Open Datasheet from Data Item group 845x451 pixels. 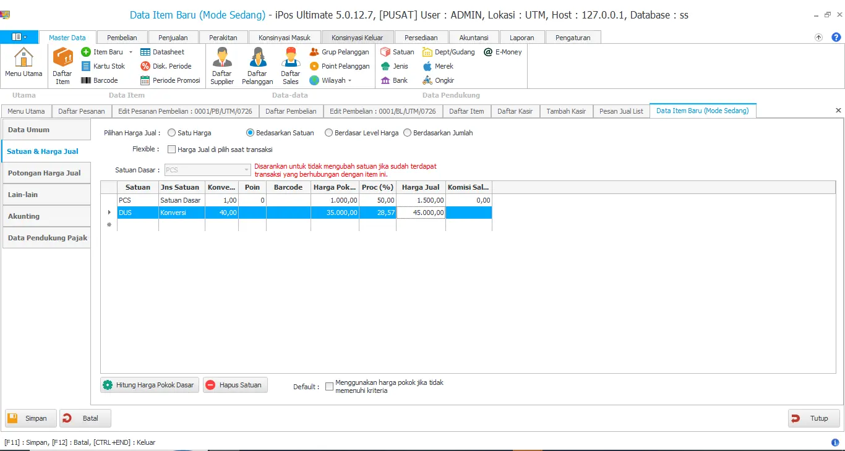pyautogui.click(x=162, y=52)
